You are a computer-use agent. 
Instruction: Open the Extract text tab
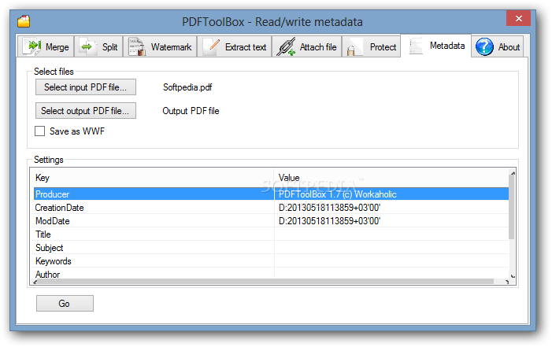coord(234,46)
